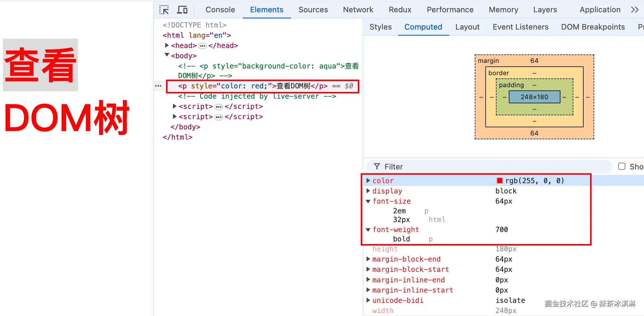Screen dimensions: 644x316
Task: Click the red color swatch for color
Action: coord(500,181)
